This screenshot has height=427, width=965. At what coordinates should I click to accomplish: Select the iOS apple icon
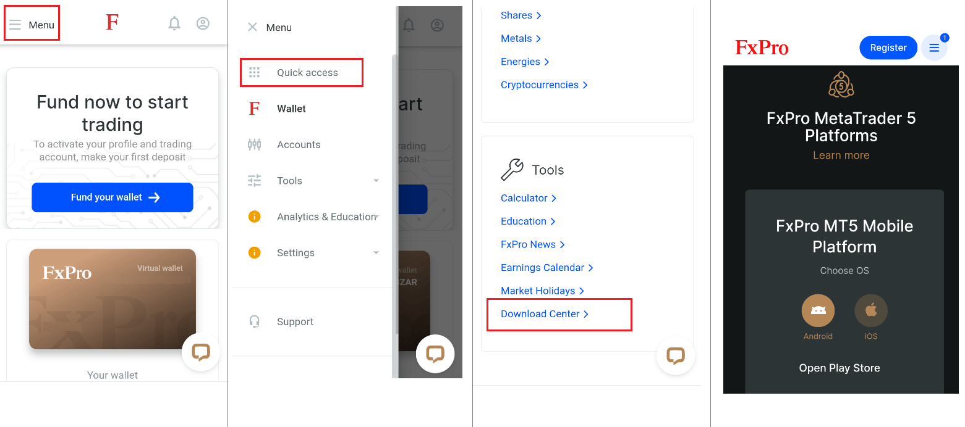[871, 310]
